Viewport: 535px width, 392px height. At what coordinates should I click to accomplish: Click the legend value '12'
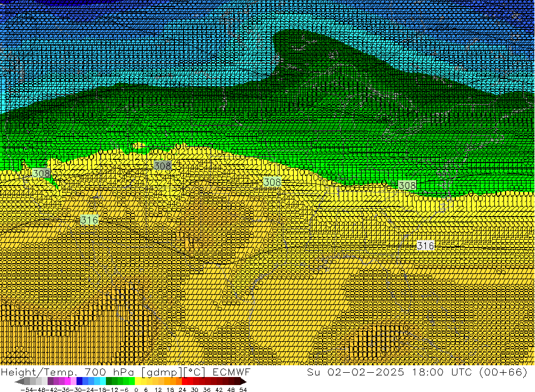(158, 390)
